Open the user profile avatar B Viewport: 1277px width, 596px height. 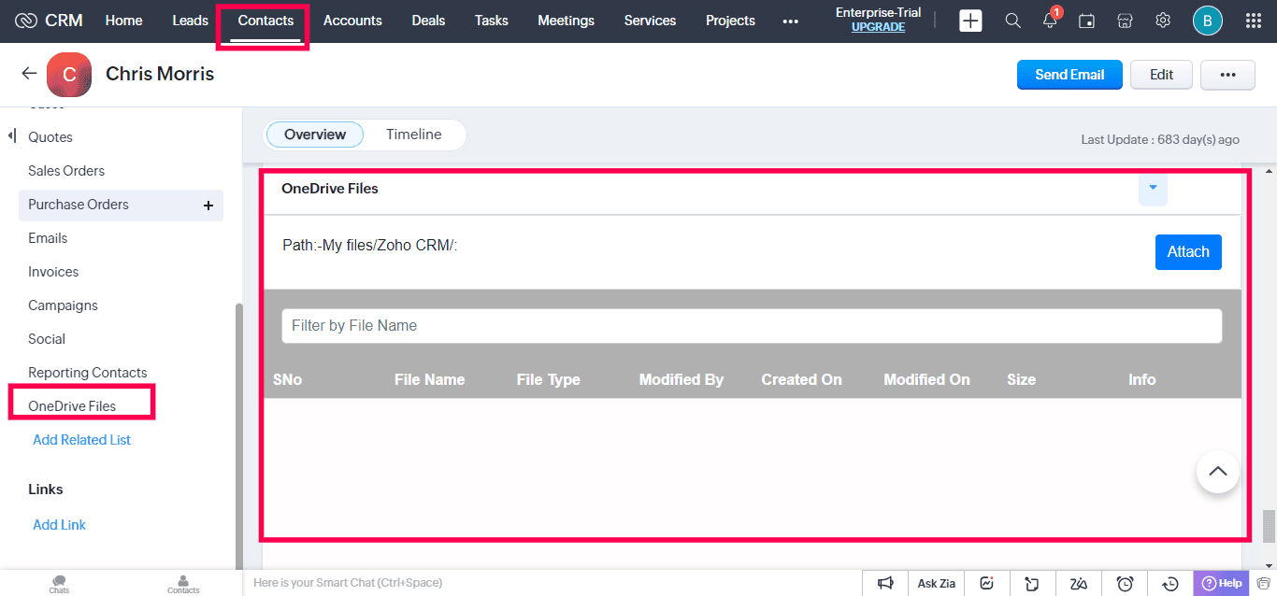click(1207, 21)
